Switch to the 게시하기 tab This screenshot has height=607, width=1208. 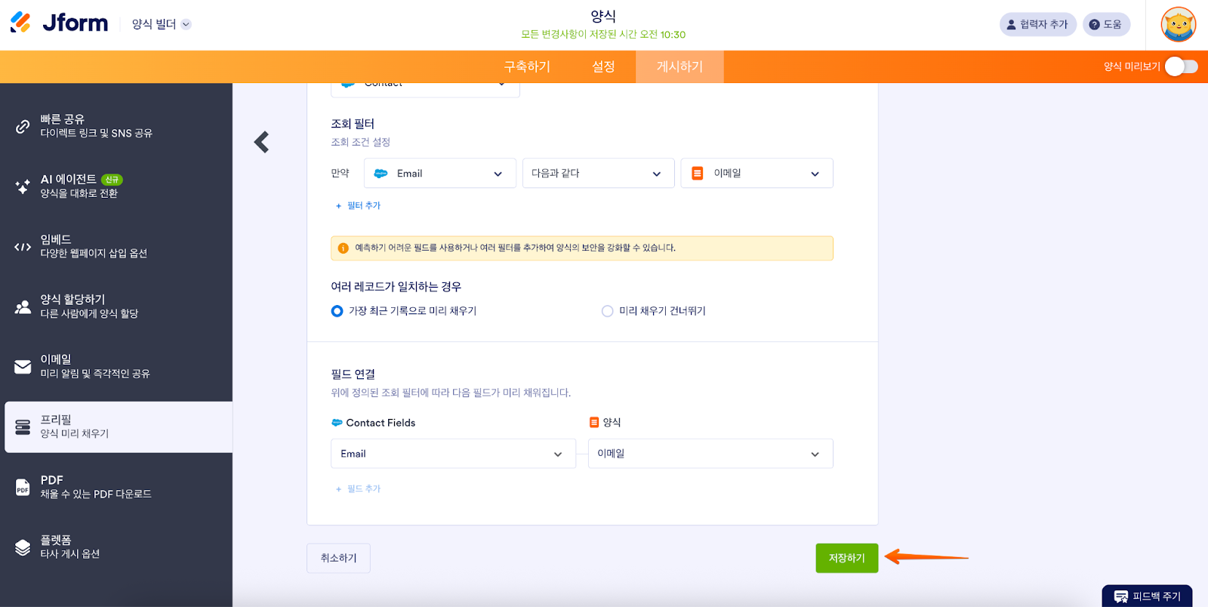679,66
